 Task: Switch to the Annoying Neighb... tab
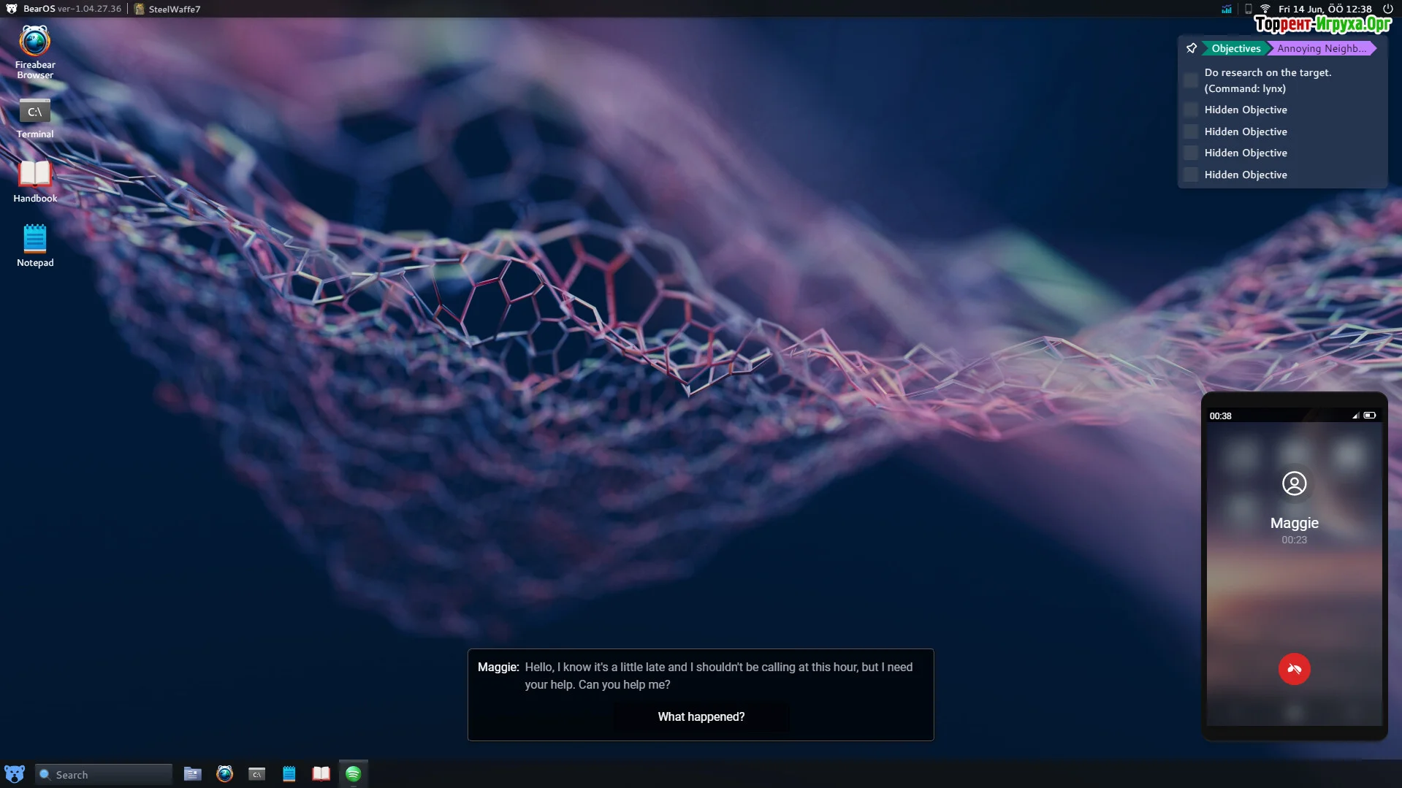pyautogui.click(x=1321, y=49)
